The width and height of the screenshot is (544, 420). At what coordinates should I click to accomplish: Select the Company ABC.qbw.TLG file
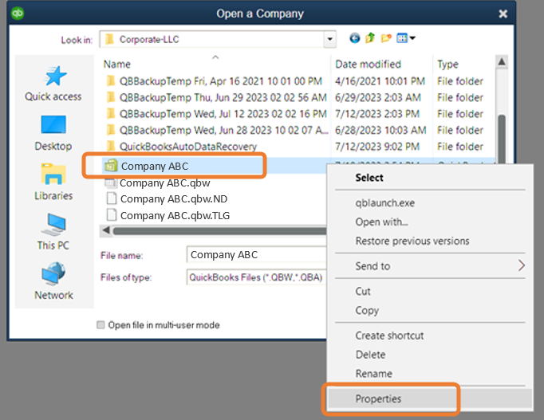coord(168,215)
